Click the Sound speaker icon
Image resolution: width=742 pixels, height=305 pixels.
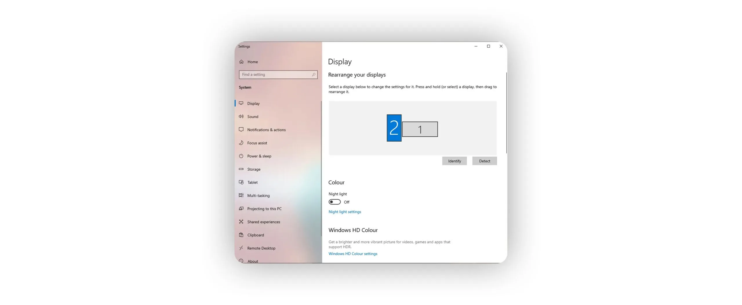pos(241,116)
